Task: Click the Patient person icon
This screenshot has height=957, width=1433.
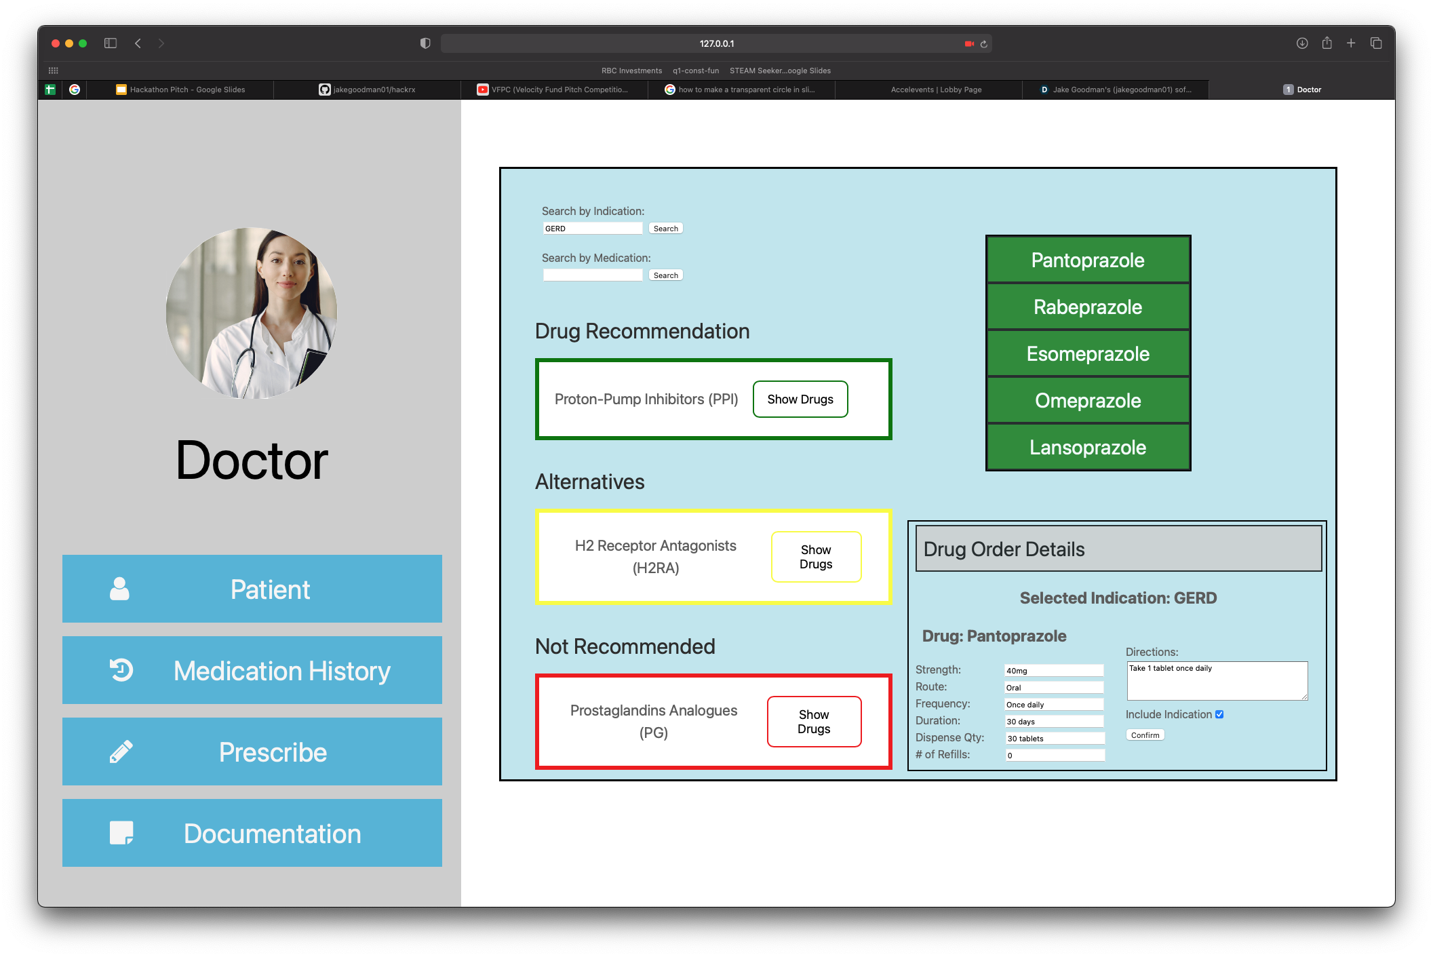Action: 119,589
